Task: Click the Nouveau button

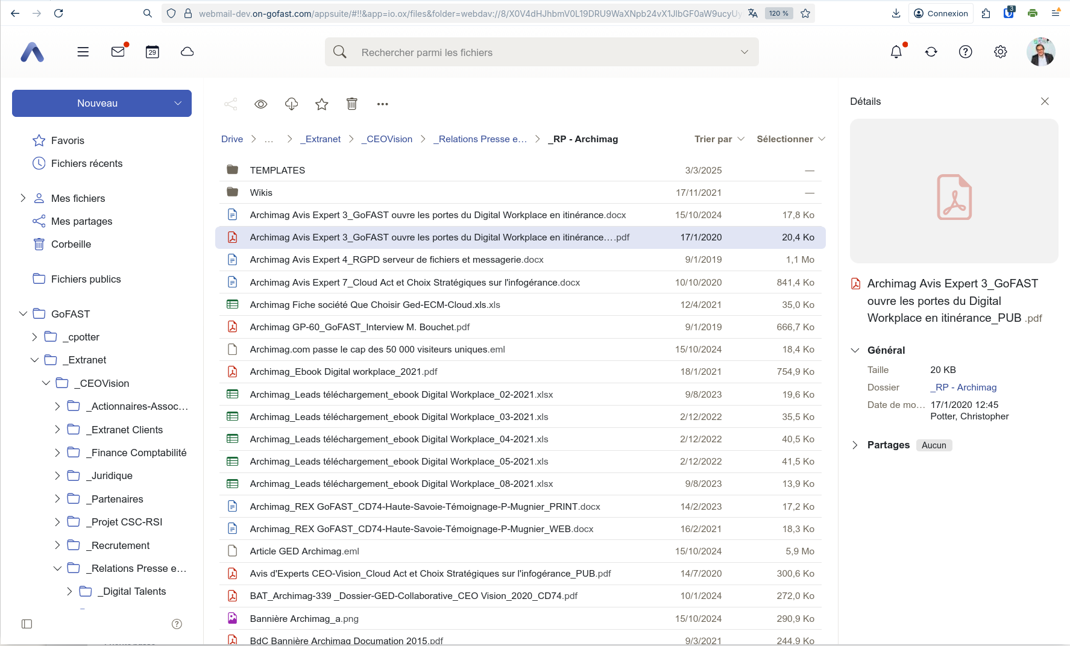Action: pos(98,103)
